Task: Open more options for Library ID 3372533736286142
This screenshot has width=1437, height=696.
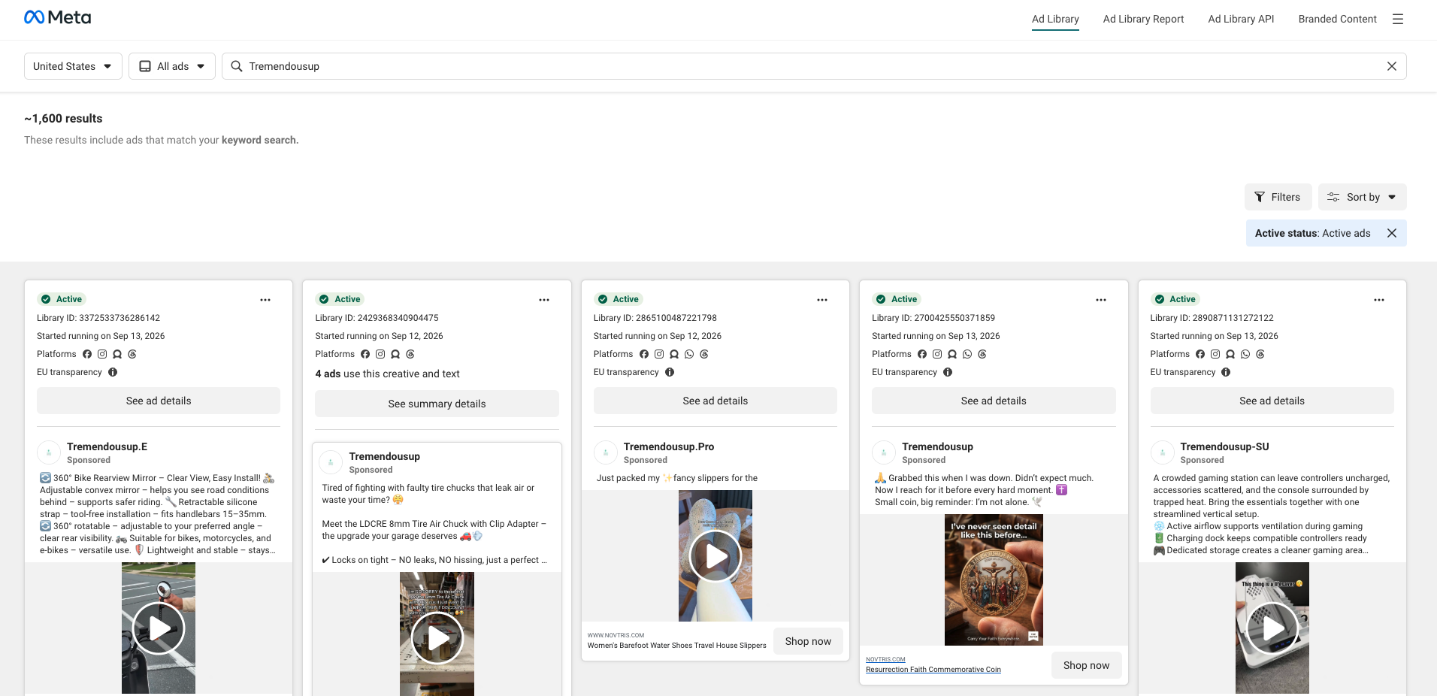Action: [265, 300]
